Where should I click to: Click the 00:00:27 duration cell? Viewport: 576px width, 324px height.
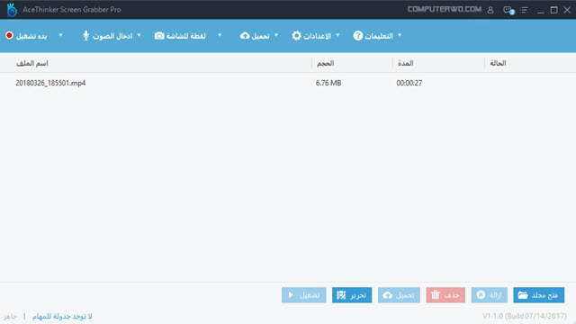pos(409,83)
